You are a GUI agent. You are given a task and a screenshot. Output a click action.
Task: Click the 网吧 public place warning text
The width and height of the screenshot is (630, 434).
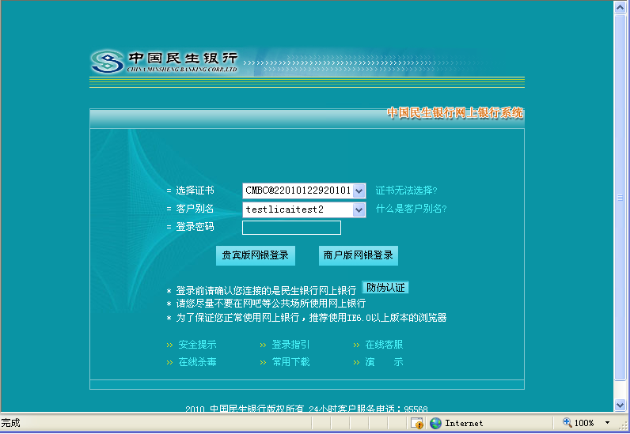tap(271, 304)
